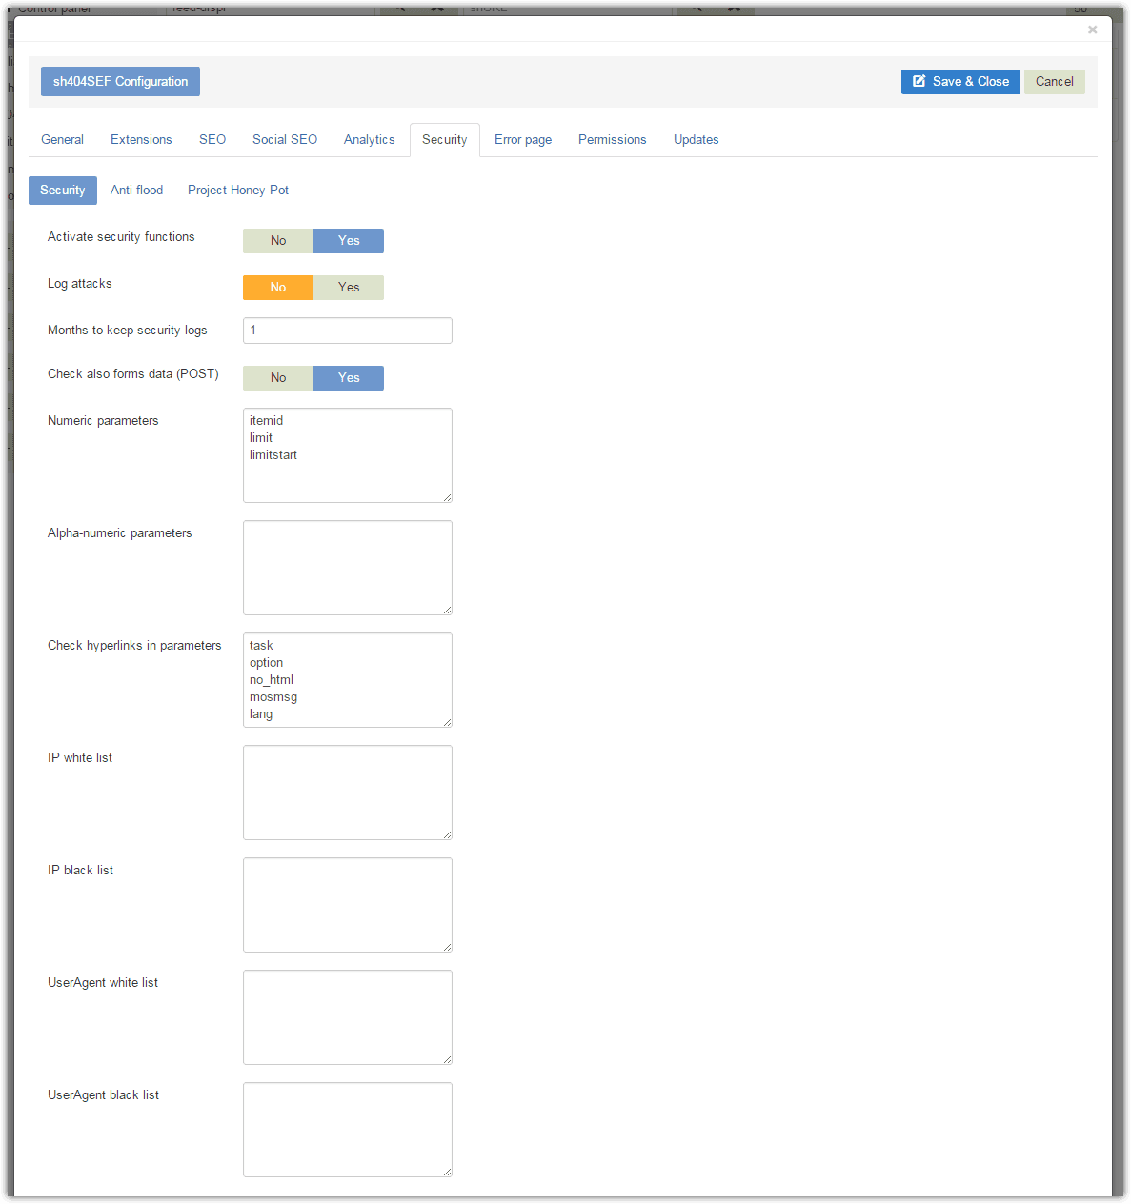Click the 'no_html' entry in hyperlinks parameters
Viewport: 1131px width, 1204px height.
272,680
